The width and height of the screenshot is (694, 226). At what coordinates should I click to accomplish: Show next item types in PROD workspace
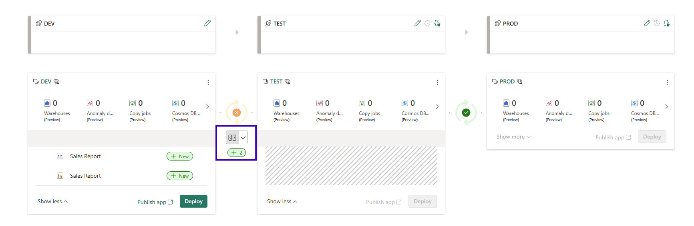[666, 107]
